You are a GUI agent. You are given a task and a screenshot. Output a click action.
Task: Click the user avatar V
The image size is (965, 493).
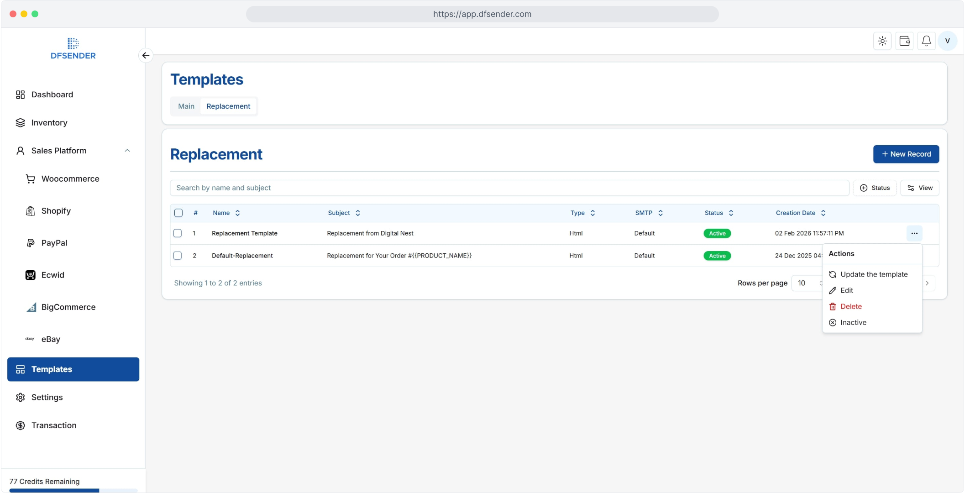pyautogui.click(x=948, y=41)
